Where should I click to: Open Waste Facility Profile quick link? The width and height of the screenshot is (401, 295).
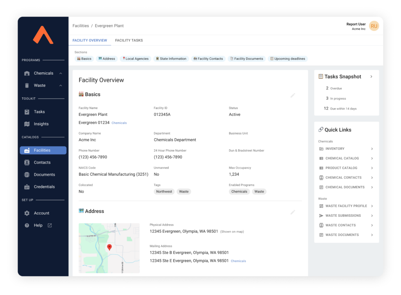click(346, 206)
